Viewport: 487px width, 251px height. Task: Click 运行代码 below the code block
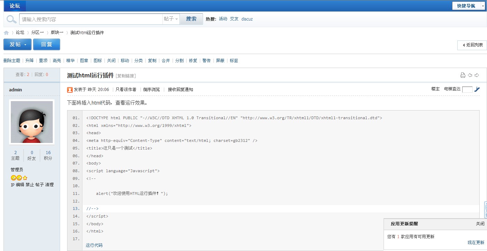click(94, 245)
